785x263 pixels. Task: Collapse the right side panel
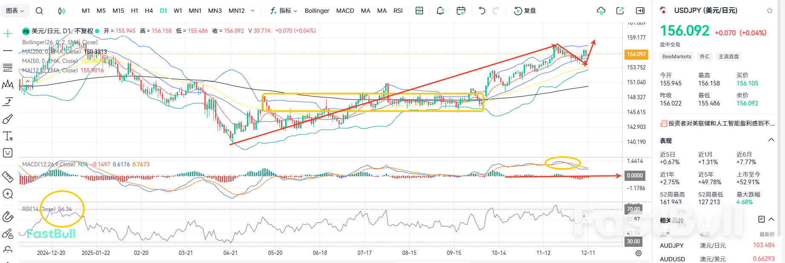click(640, 11)
